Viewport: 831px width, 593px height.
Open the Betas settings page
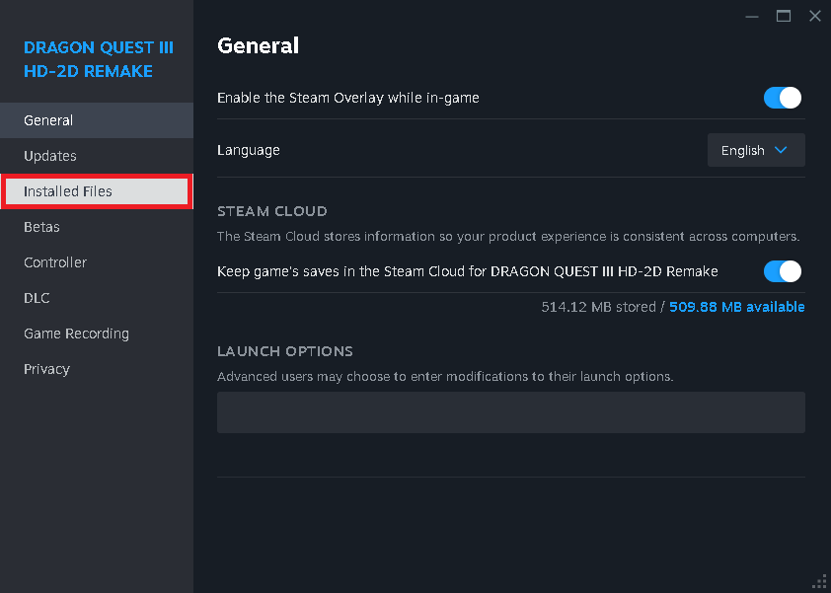click(x=41, y=227)
